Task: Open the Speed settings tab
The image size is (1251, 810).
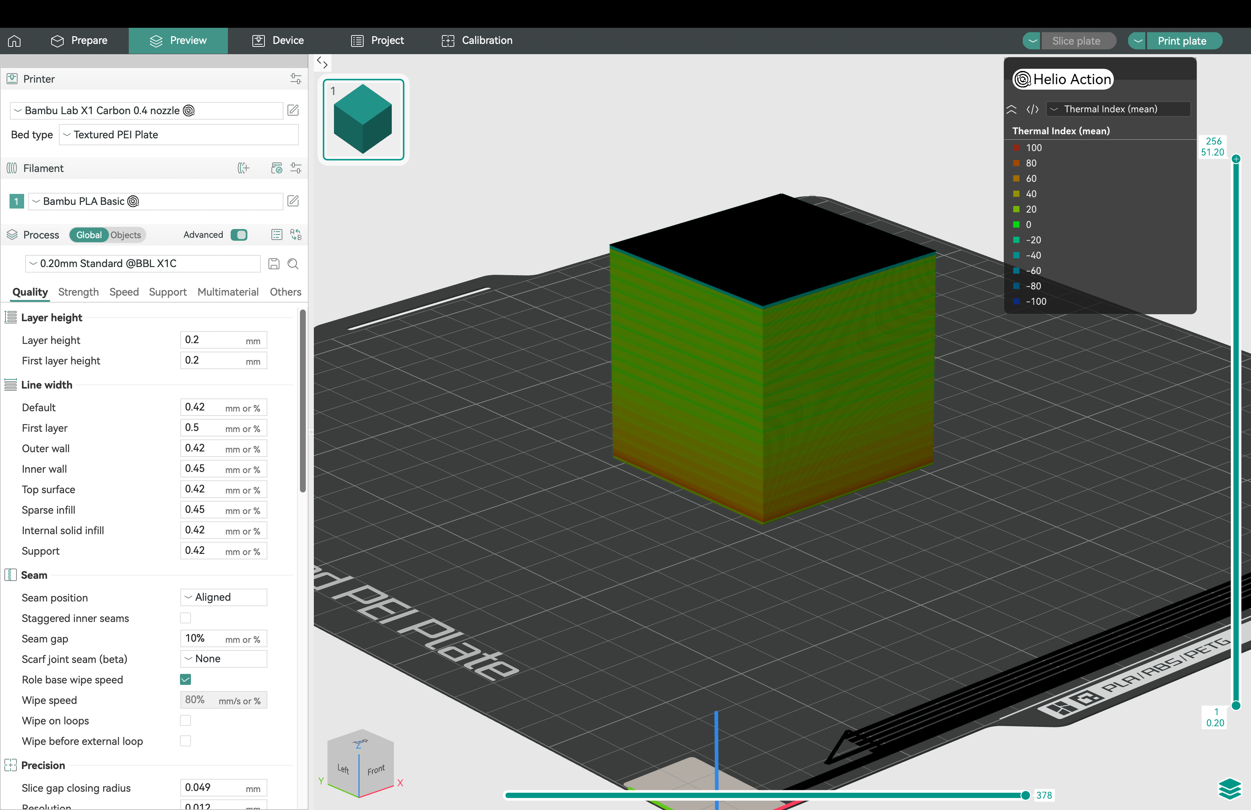Action: coord(124,292)
